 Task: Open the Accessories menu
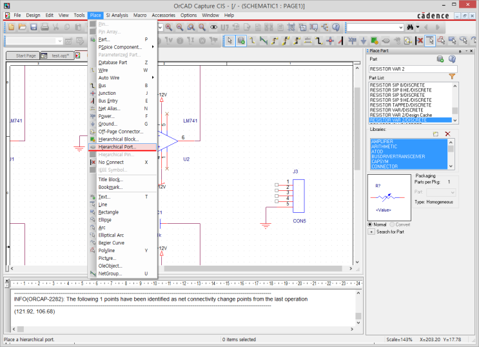(164, 15)
